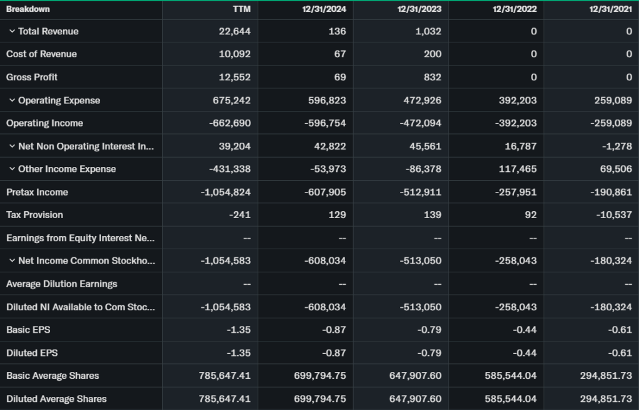Screen dimensions: 639x410
Task: Click TTM Total Revenue value 22,644
Action: 235,31
